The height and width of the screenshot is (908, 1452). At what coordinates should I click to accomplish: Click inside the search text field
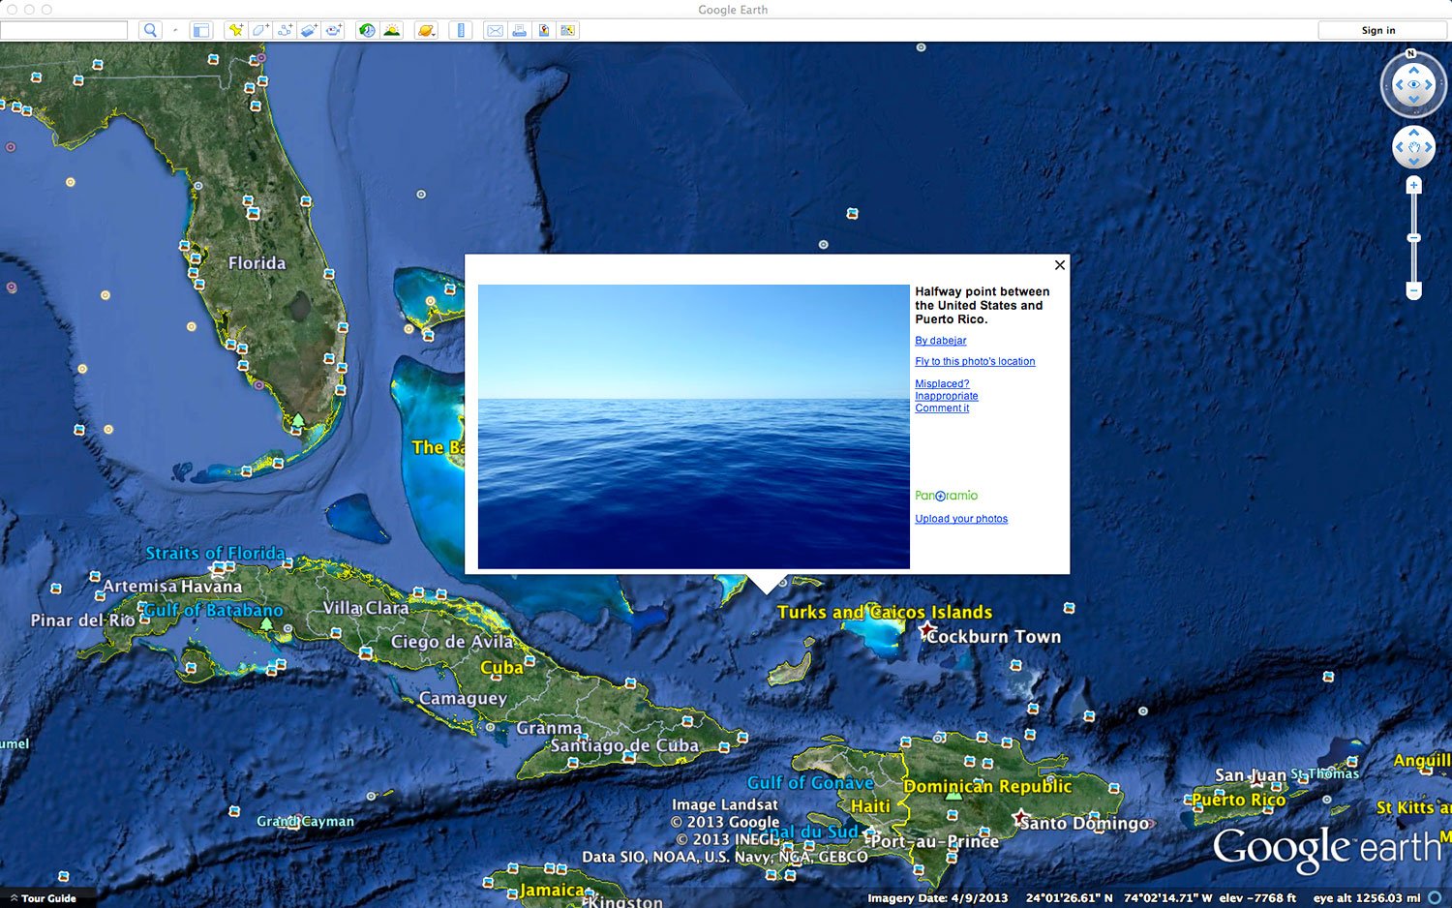tap(64, 30)
